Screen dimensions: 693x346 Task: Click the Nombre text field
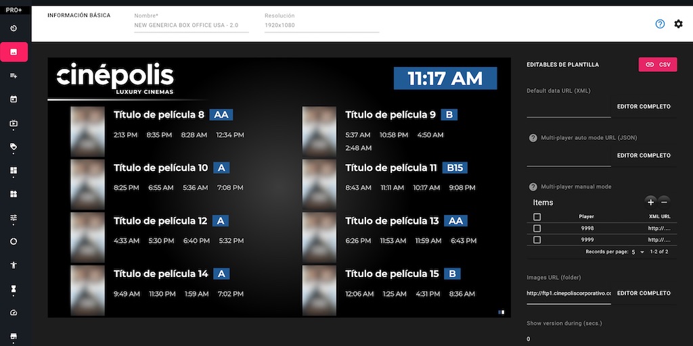tap(192, 26)
